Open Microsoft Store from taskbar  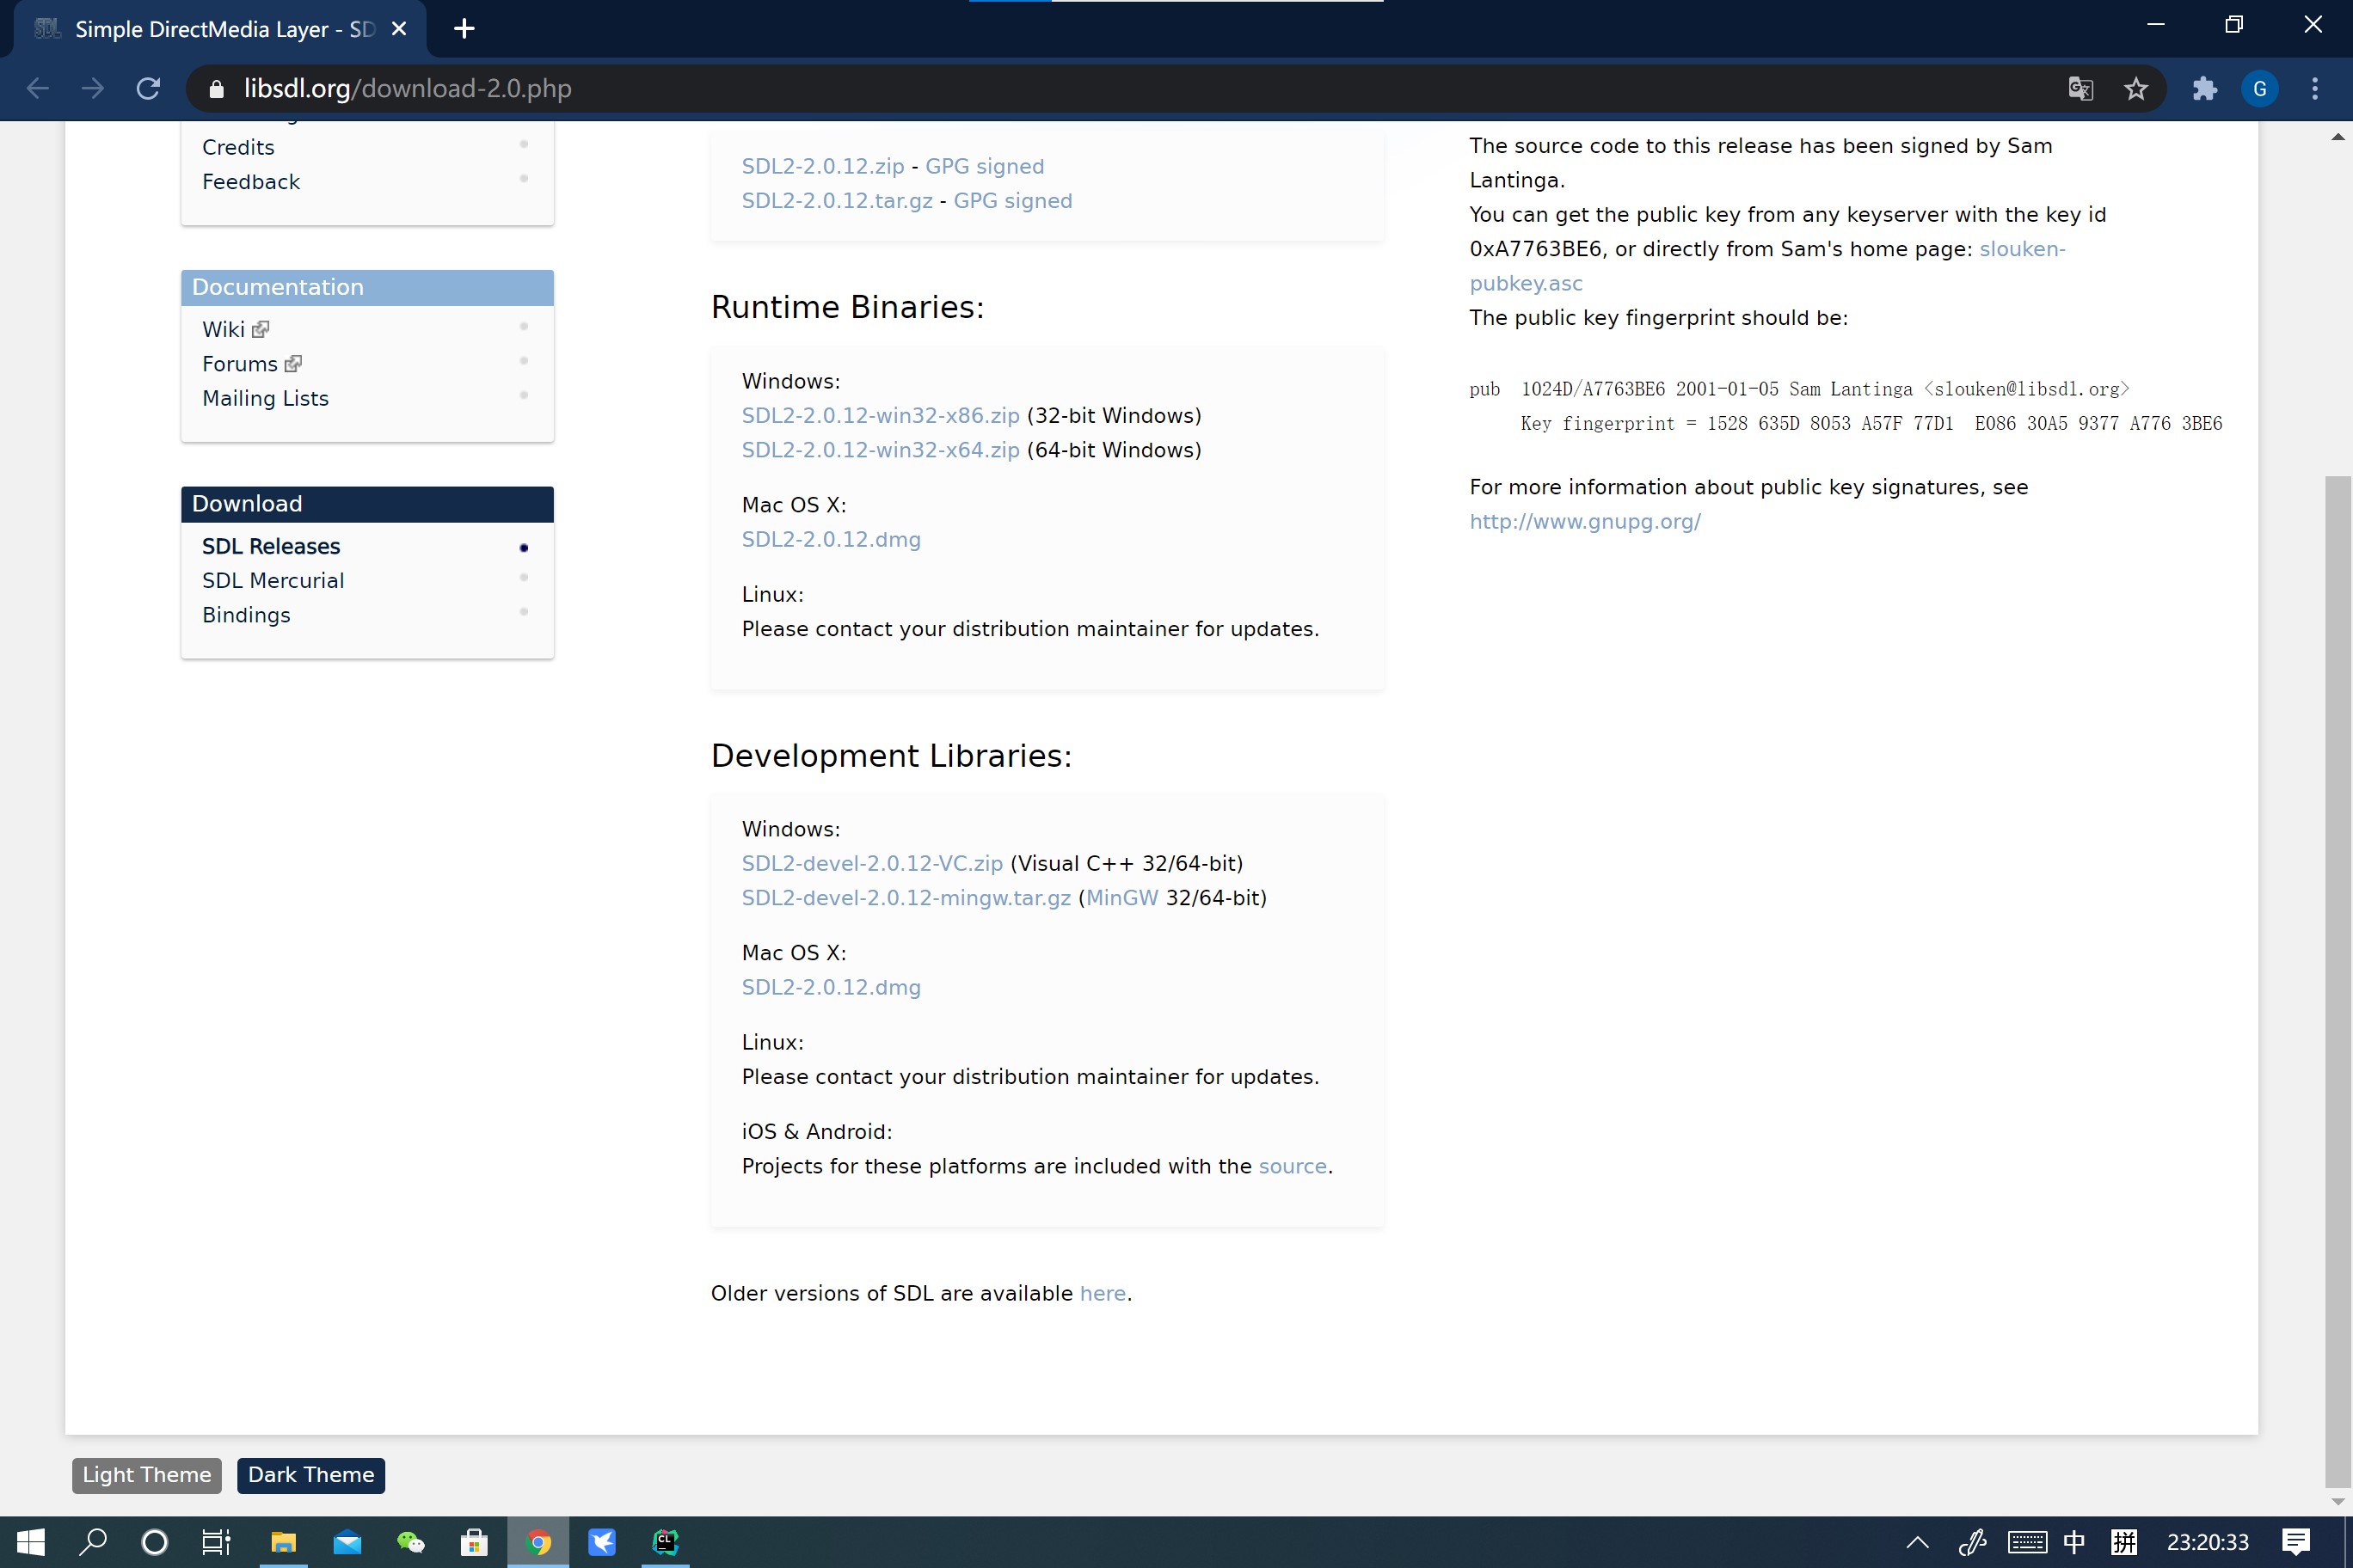[474, 1542]
